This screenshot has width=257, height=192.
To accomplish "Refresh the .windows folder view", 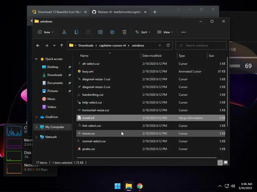I will 168,45.
